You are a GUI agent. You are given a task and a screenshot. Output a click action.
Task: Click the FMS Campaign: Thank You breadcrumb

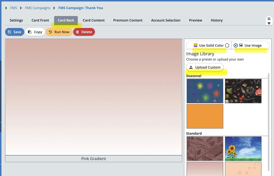pyautogui.click(x=81, y=8)
